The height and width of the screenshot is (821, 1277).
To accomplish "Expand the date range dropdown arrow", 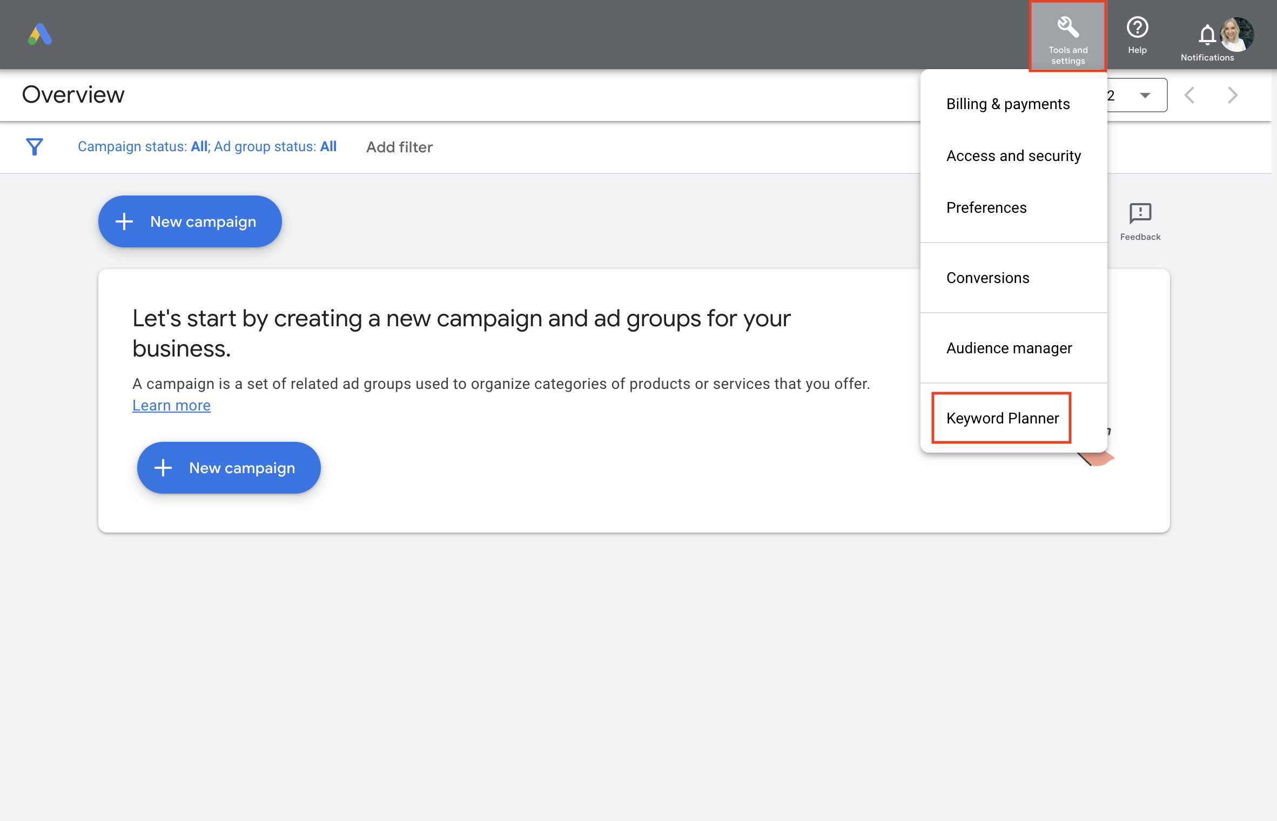I will 1145,95.
